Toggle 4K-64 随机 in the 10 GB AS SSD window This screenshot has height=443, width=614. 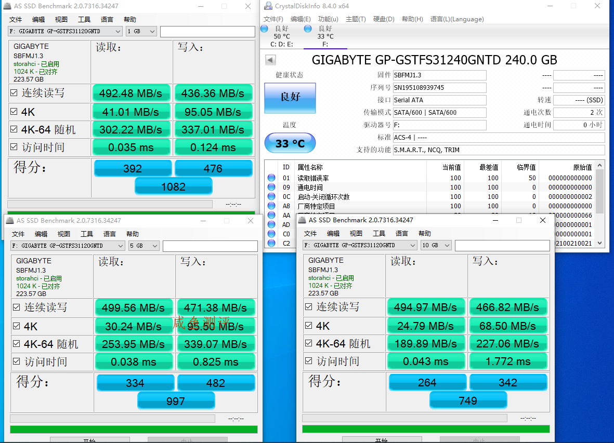click(x=309, y=343)
